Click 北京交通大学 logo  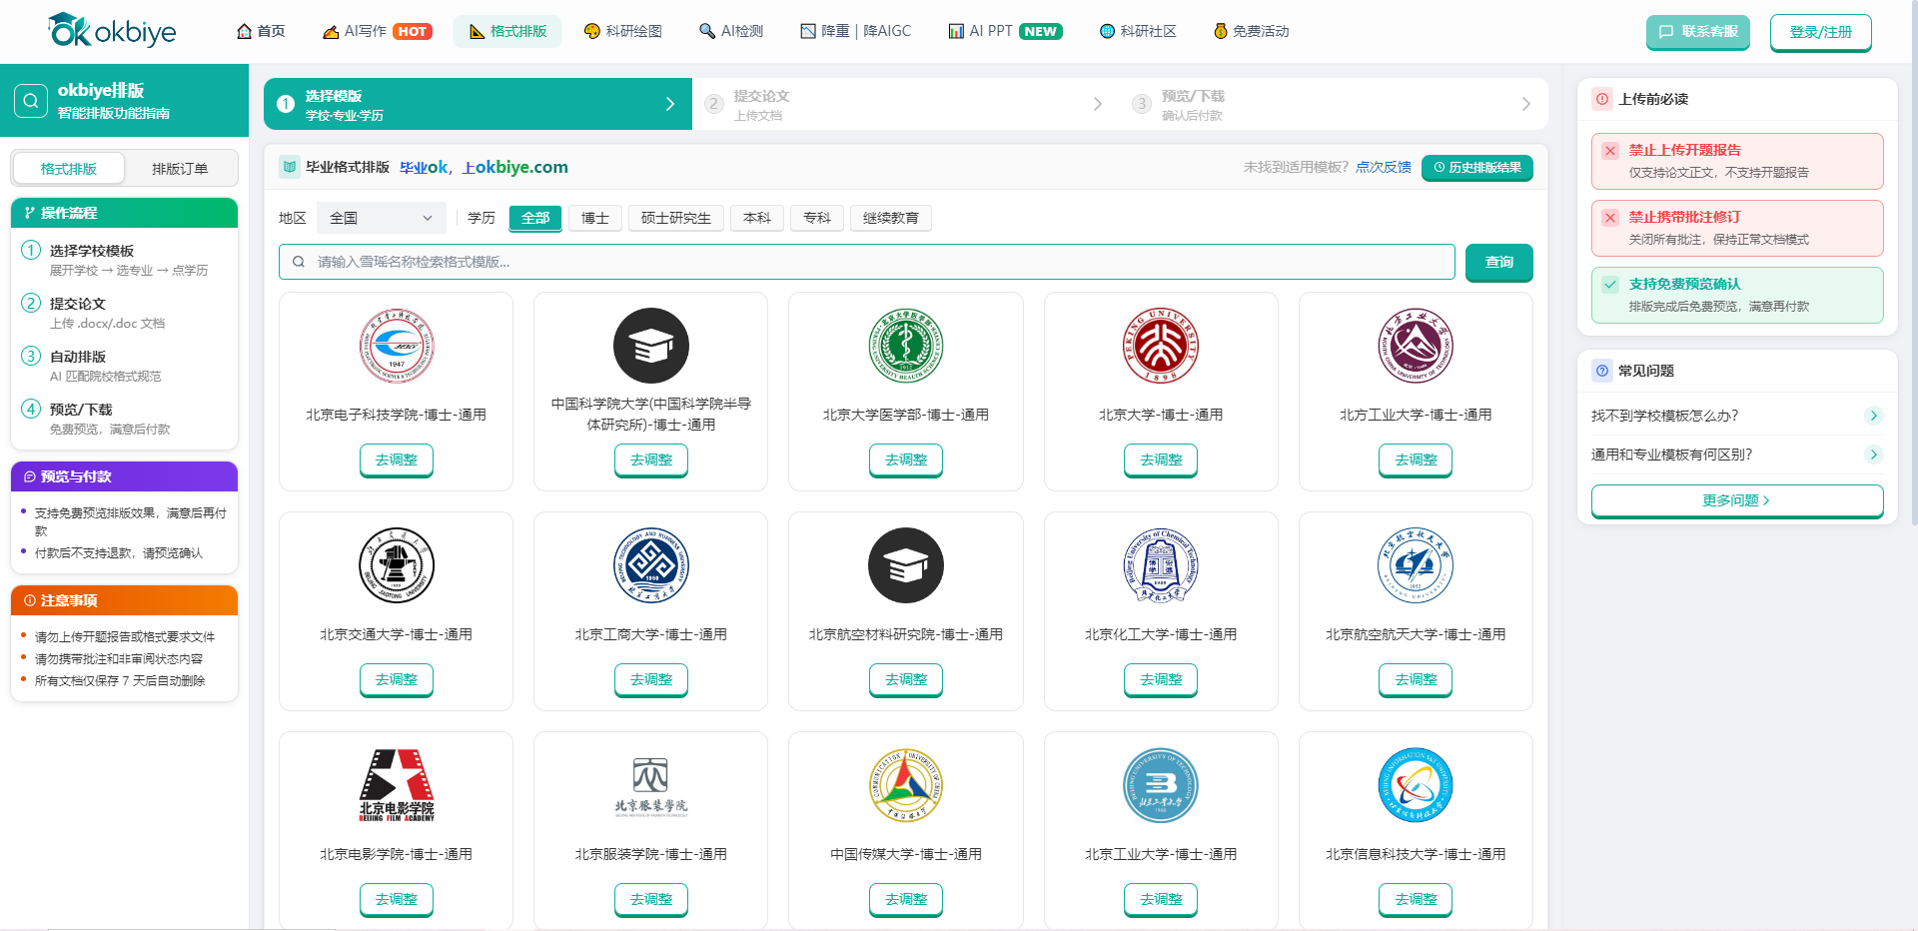point(397,565)
